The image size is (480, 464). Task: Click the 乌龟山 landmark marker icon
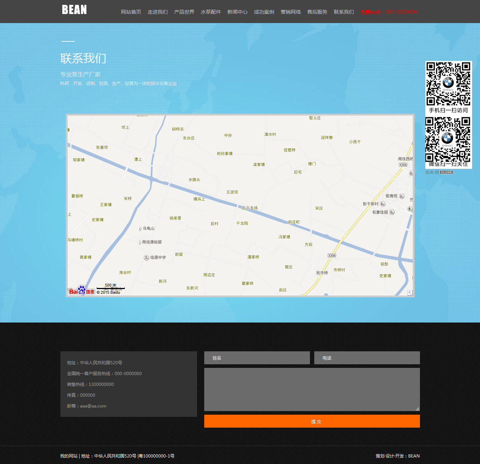140,229
